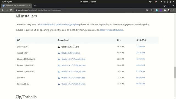Viewport: 176px width, 99px height.
Task: Click the purple extension icon in toolbar
Action: pos(161,10)
